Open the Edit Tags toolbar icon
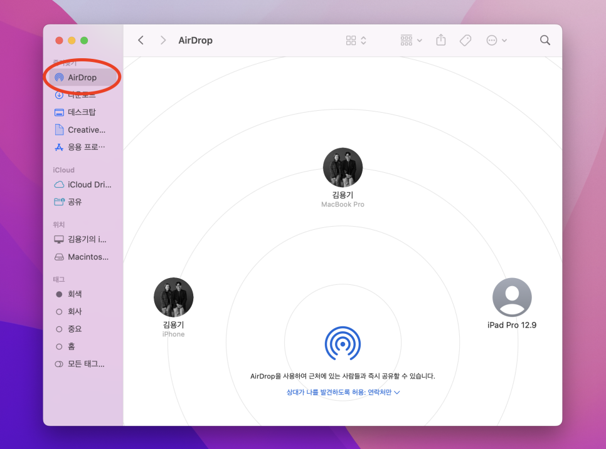Viewport: 606px width, 449px height. 465,40
